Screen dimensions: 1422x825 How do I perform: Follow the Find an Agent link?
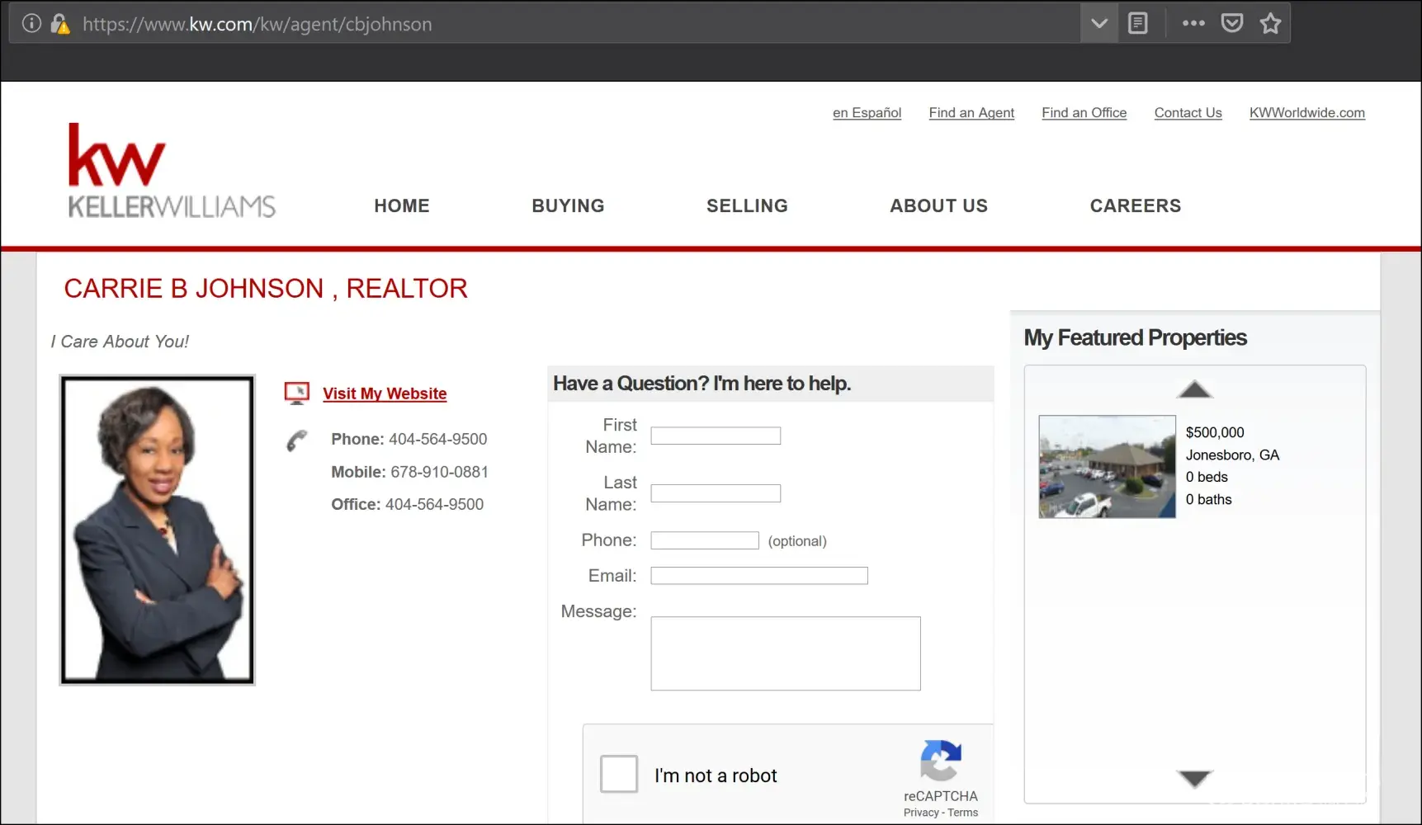point(971,113)
